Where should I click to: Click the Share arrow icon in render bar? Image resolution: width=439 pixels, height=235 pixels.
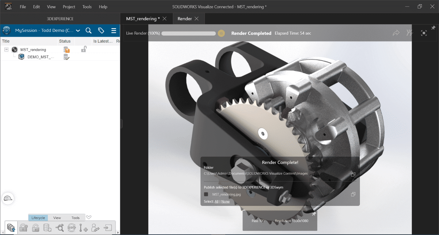click(396, 33)
